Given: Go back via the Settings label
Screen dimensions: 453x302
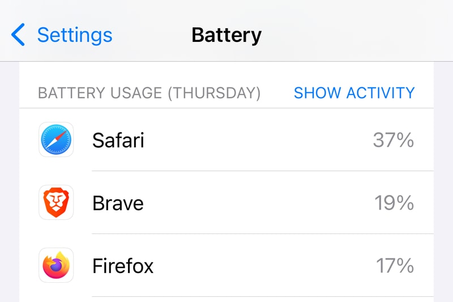Looking at the screenshot, I should (75, 35).
